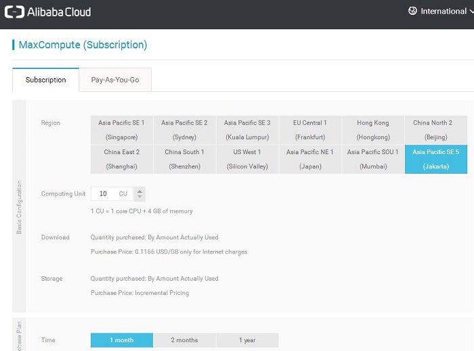Image resolution: width=474 pixels, height=351 pixels.
Task: Click the globe icon beside International
Action: pyautogui.click(x=412, y=11)
